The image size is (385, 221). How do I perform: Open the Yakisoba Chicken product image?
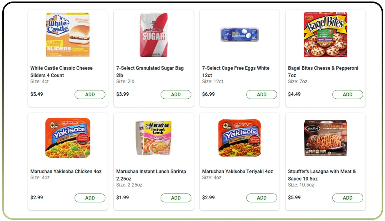coord(68,138)
